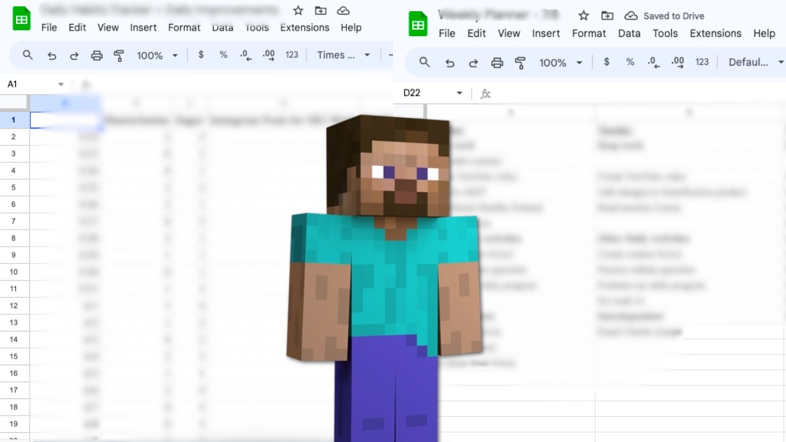The width and height of the screenshot is (786, 442).
Task: Redo in the left spreadsheet toolbar
Action: coord(74,55)
